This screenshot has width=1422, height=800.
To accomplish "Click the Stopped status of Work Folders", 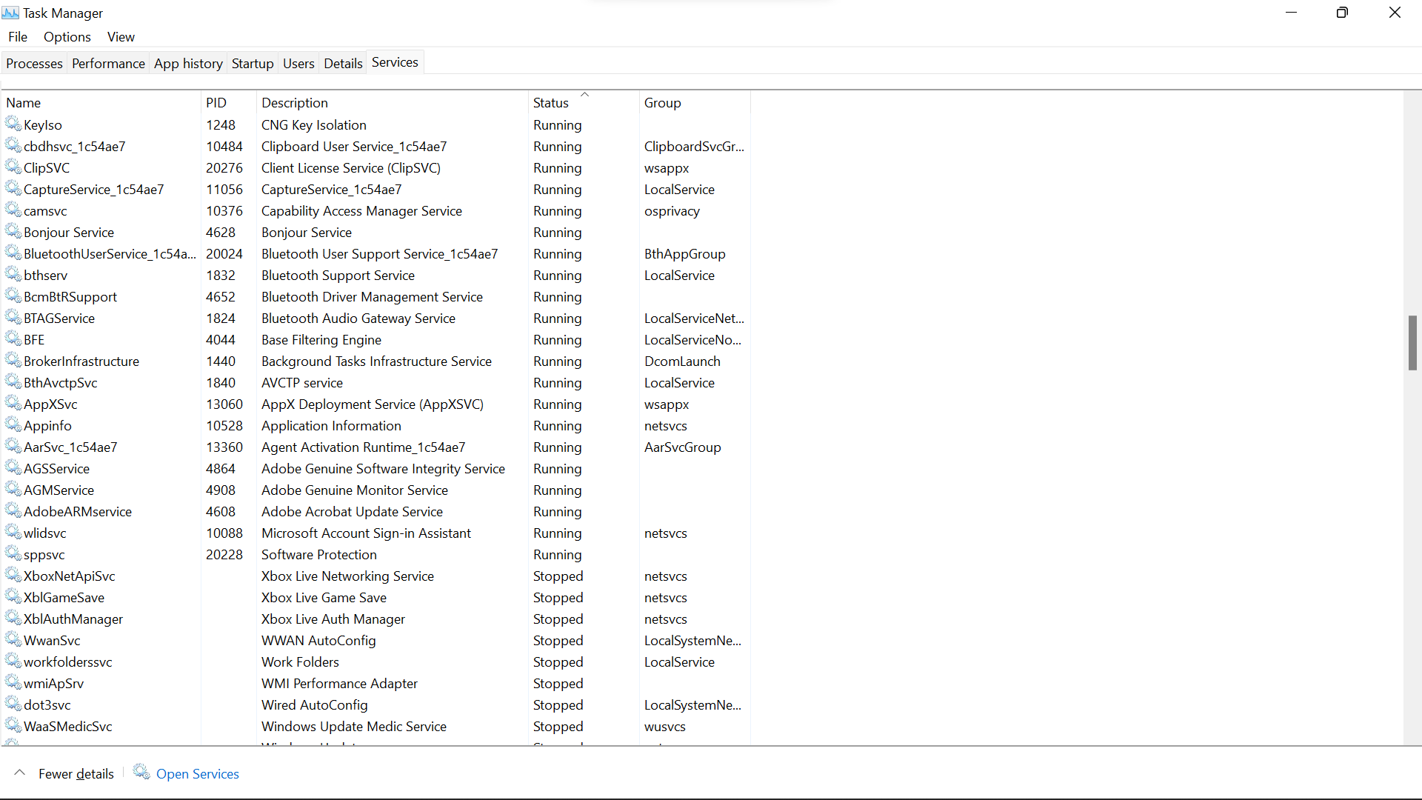I will coord(558,662).
